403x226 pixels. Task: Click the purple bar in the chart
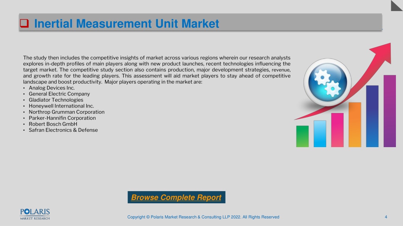coord(390,111)
